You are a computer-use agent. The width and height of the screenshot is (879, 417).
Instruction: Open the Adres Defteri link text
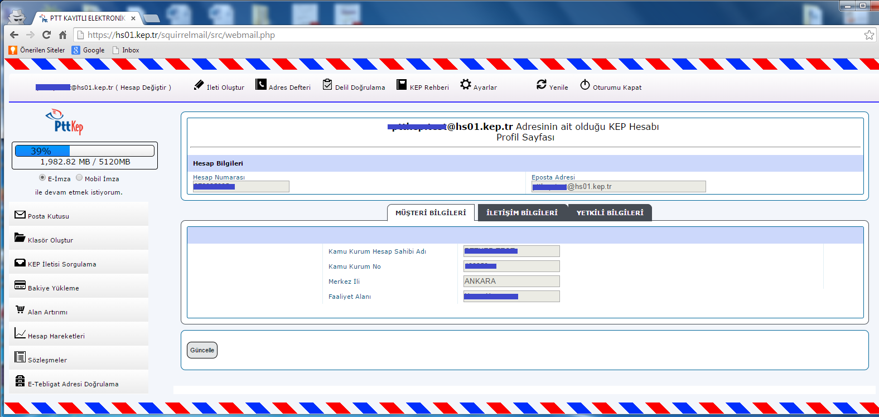(x=289, y=88)
